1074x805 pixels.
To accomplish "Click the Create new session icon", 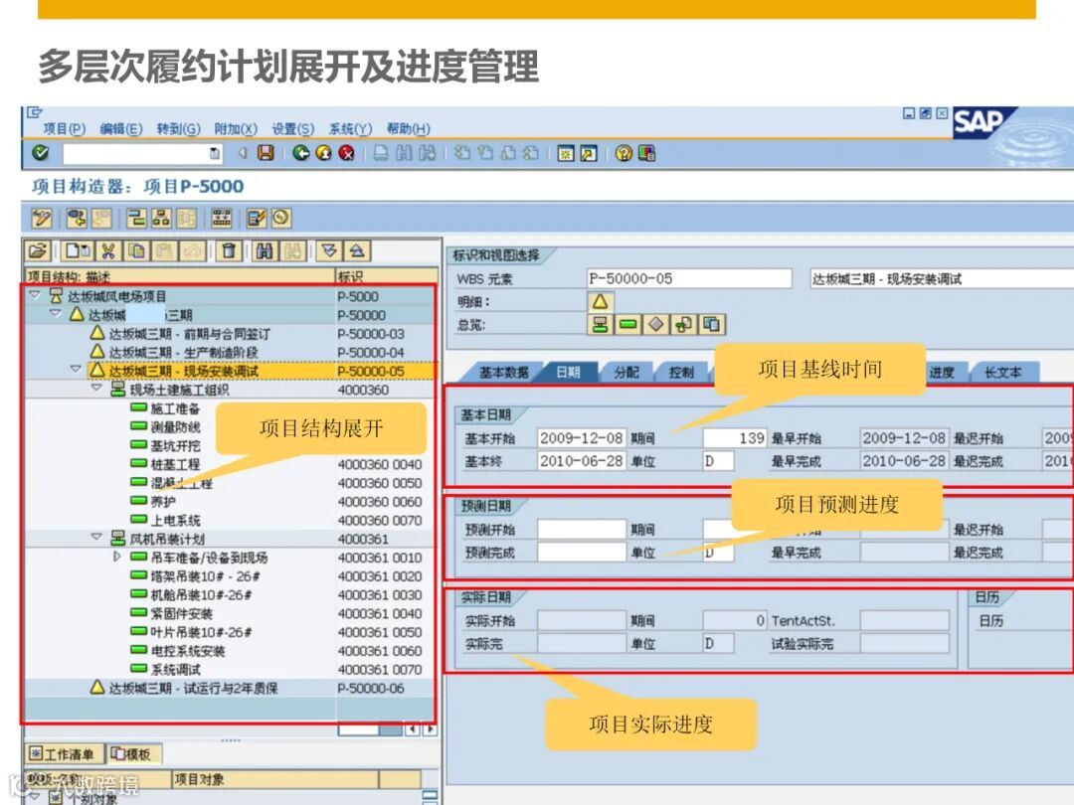I will pos(565,153).
